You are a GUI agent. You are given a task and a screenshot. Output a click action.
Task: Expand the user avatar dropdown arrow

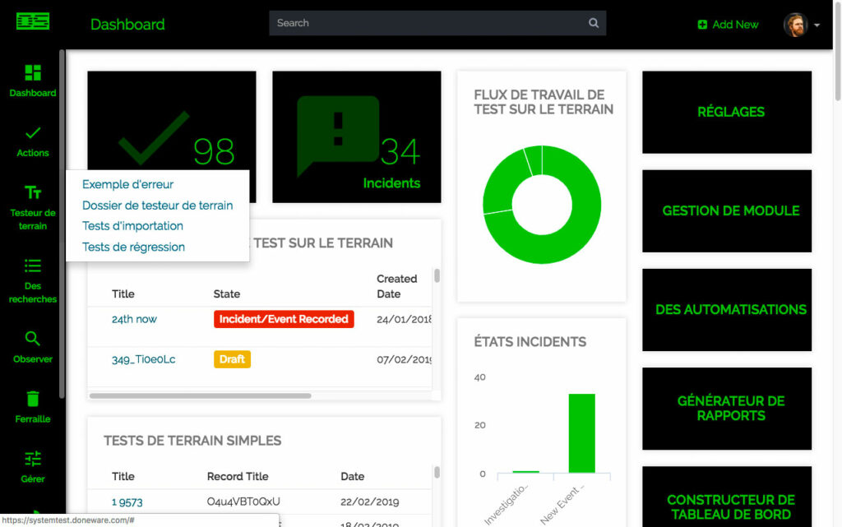(817, 25)
